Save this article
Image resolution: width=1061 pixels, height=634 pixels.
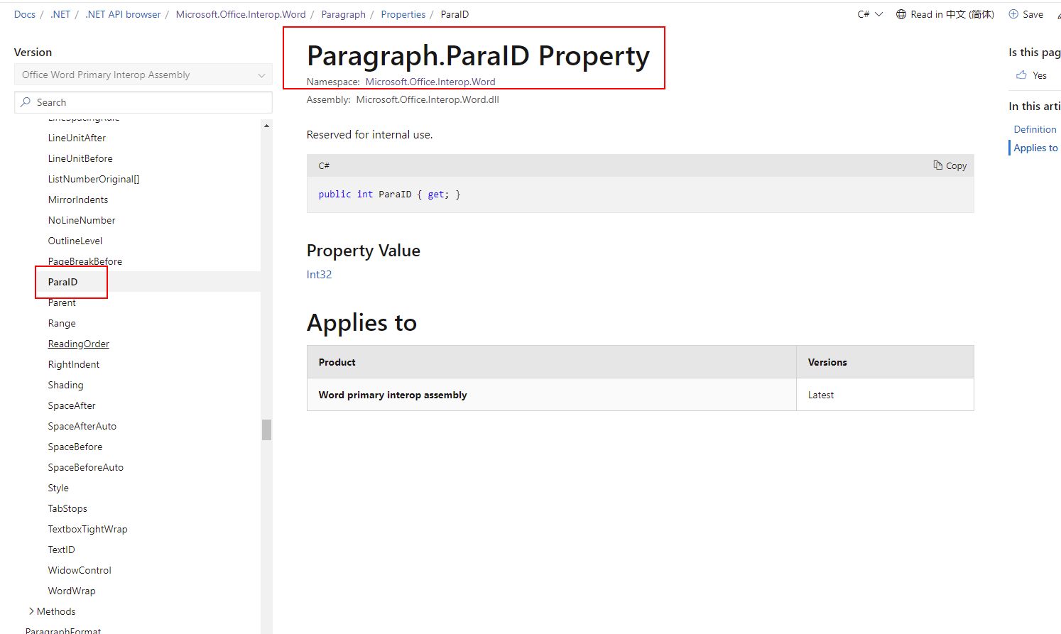pos(1025,13)
